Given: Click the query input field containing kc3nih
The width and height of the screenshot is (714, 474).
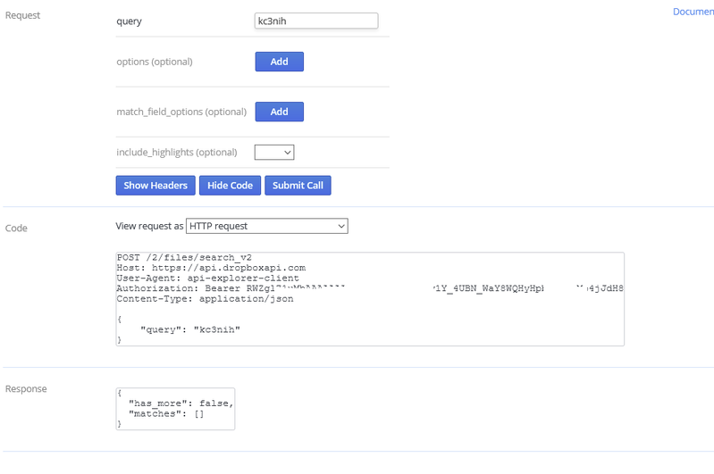Looking at the screenshot, I should point(316,21).
